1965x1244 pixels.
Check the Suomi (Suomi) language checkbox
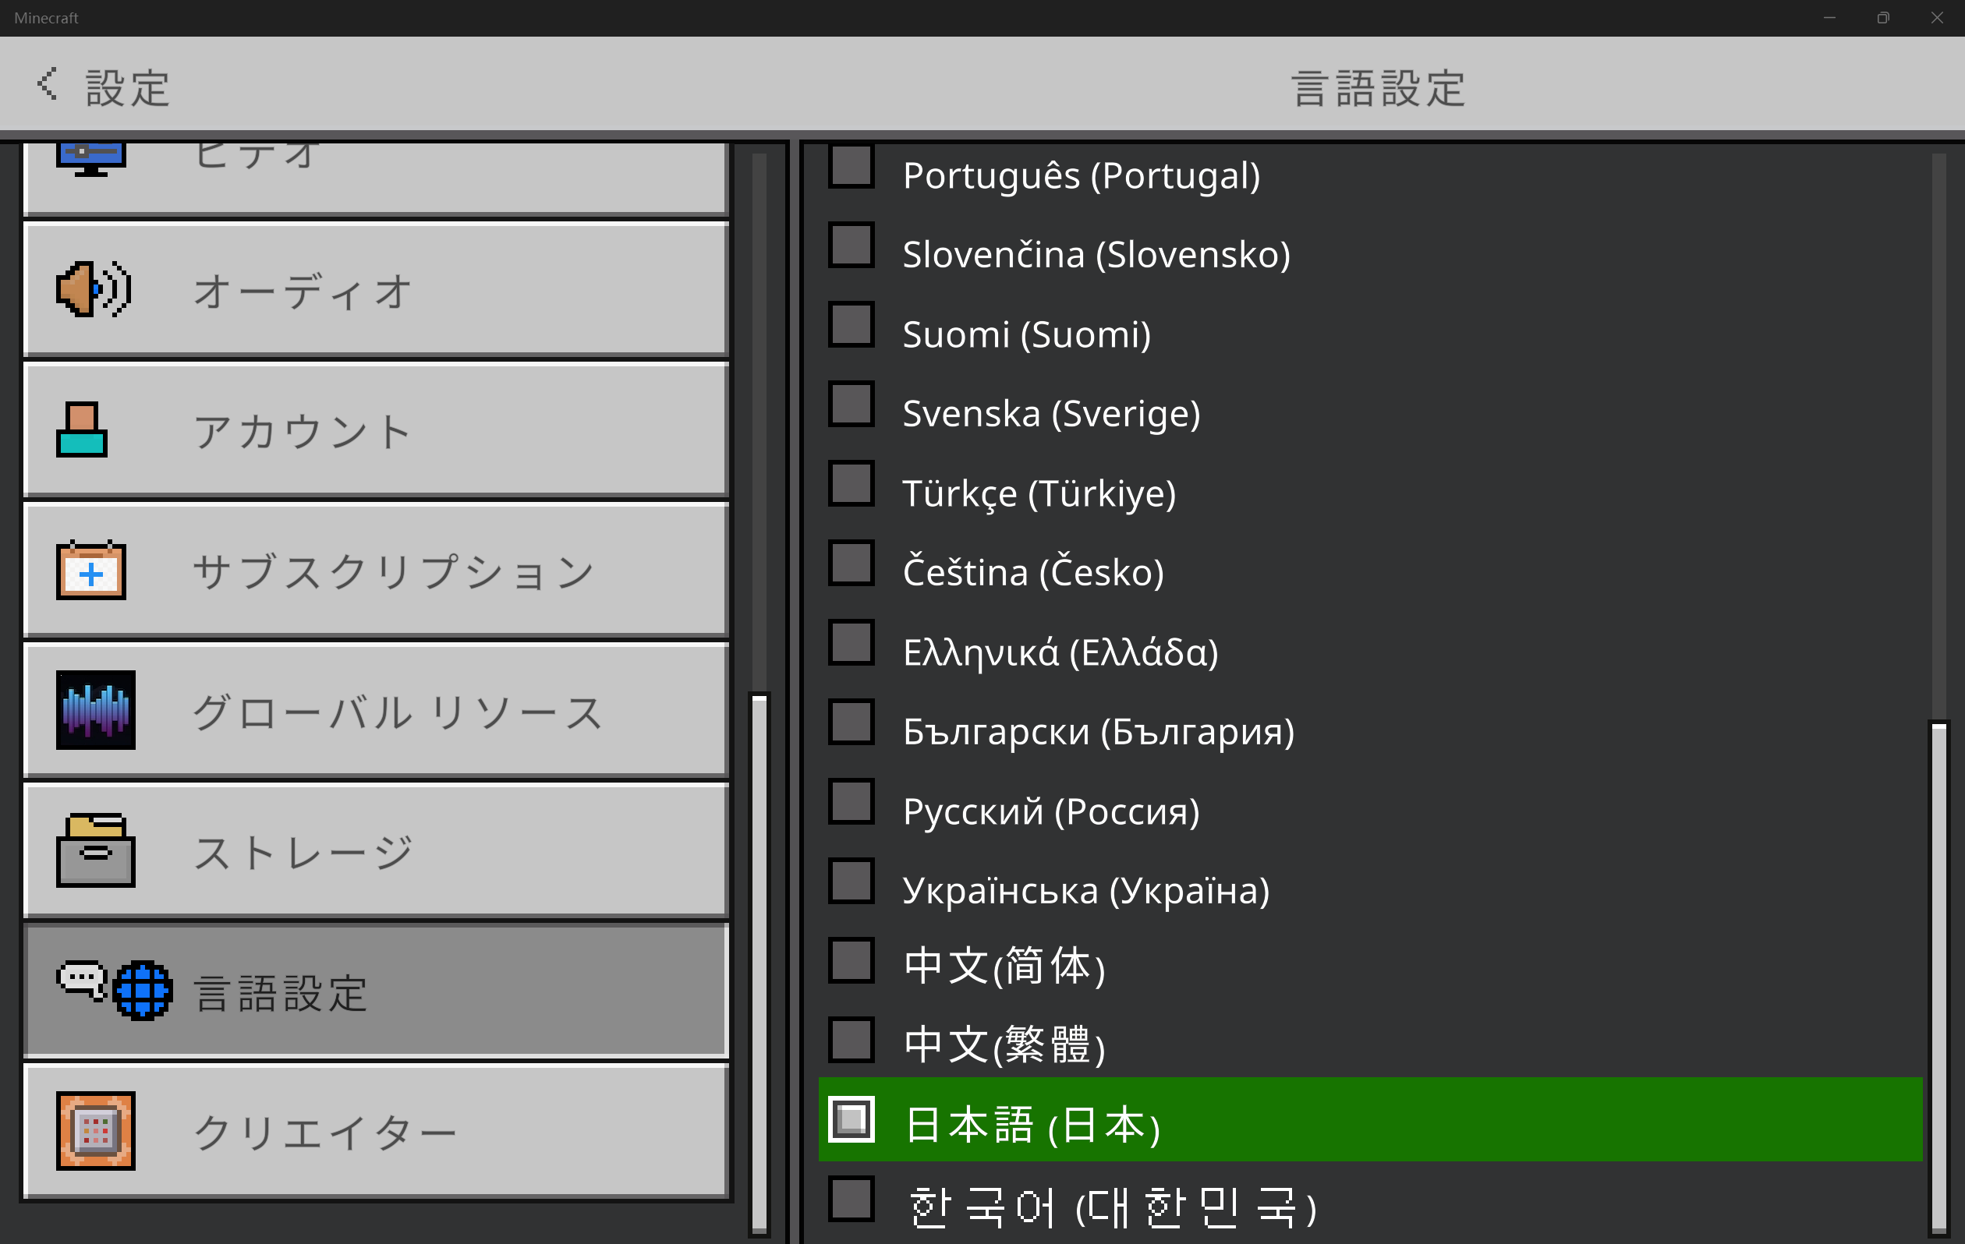pos(851,325)
